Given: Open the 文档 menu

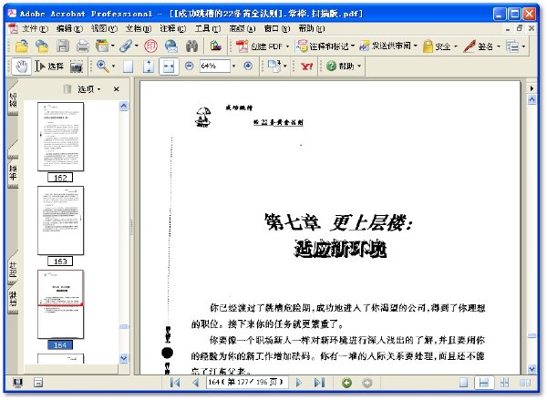Looking at the screenshot, I should click(x=139, y=28).
